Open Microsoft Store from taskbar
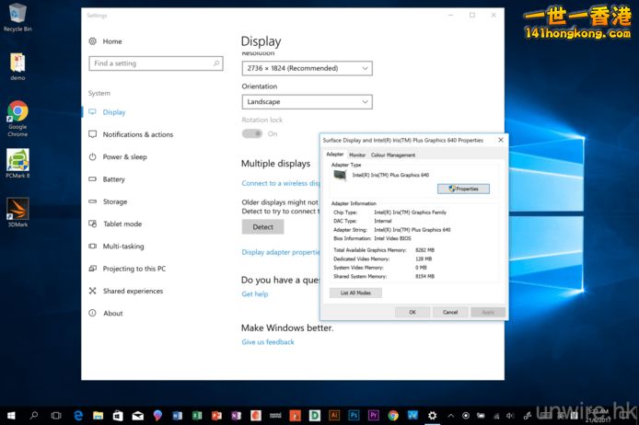The image size is (639, 425). point(118,415)
